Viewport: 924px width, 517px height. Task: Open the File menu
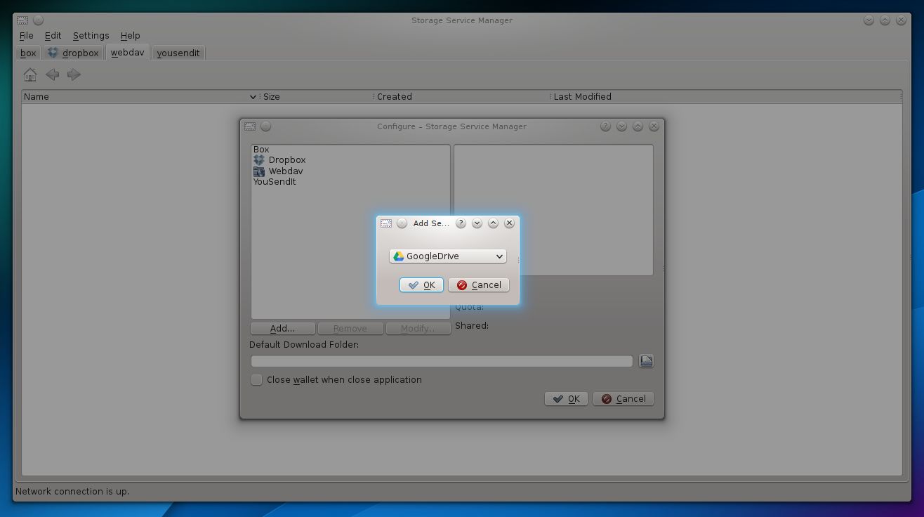point(27,35)
